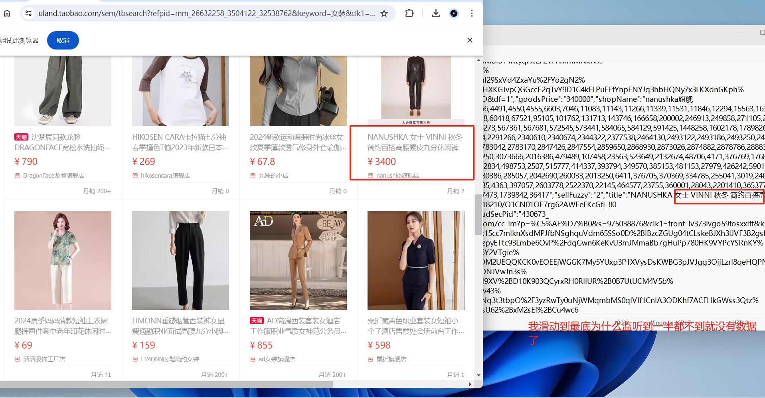Open the extensions puzzle icon

coord(409,13)
